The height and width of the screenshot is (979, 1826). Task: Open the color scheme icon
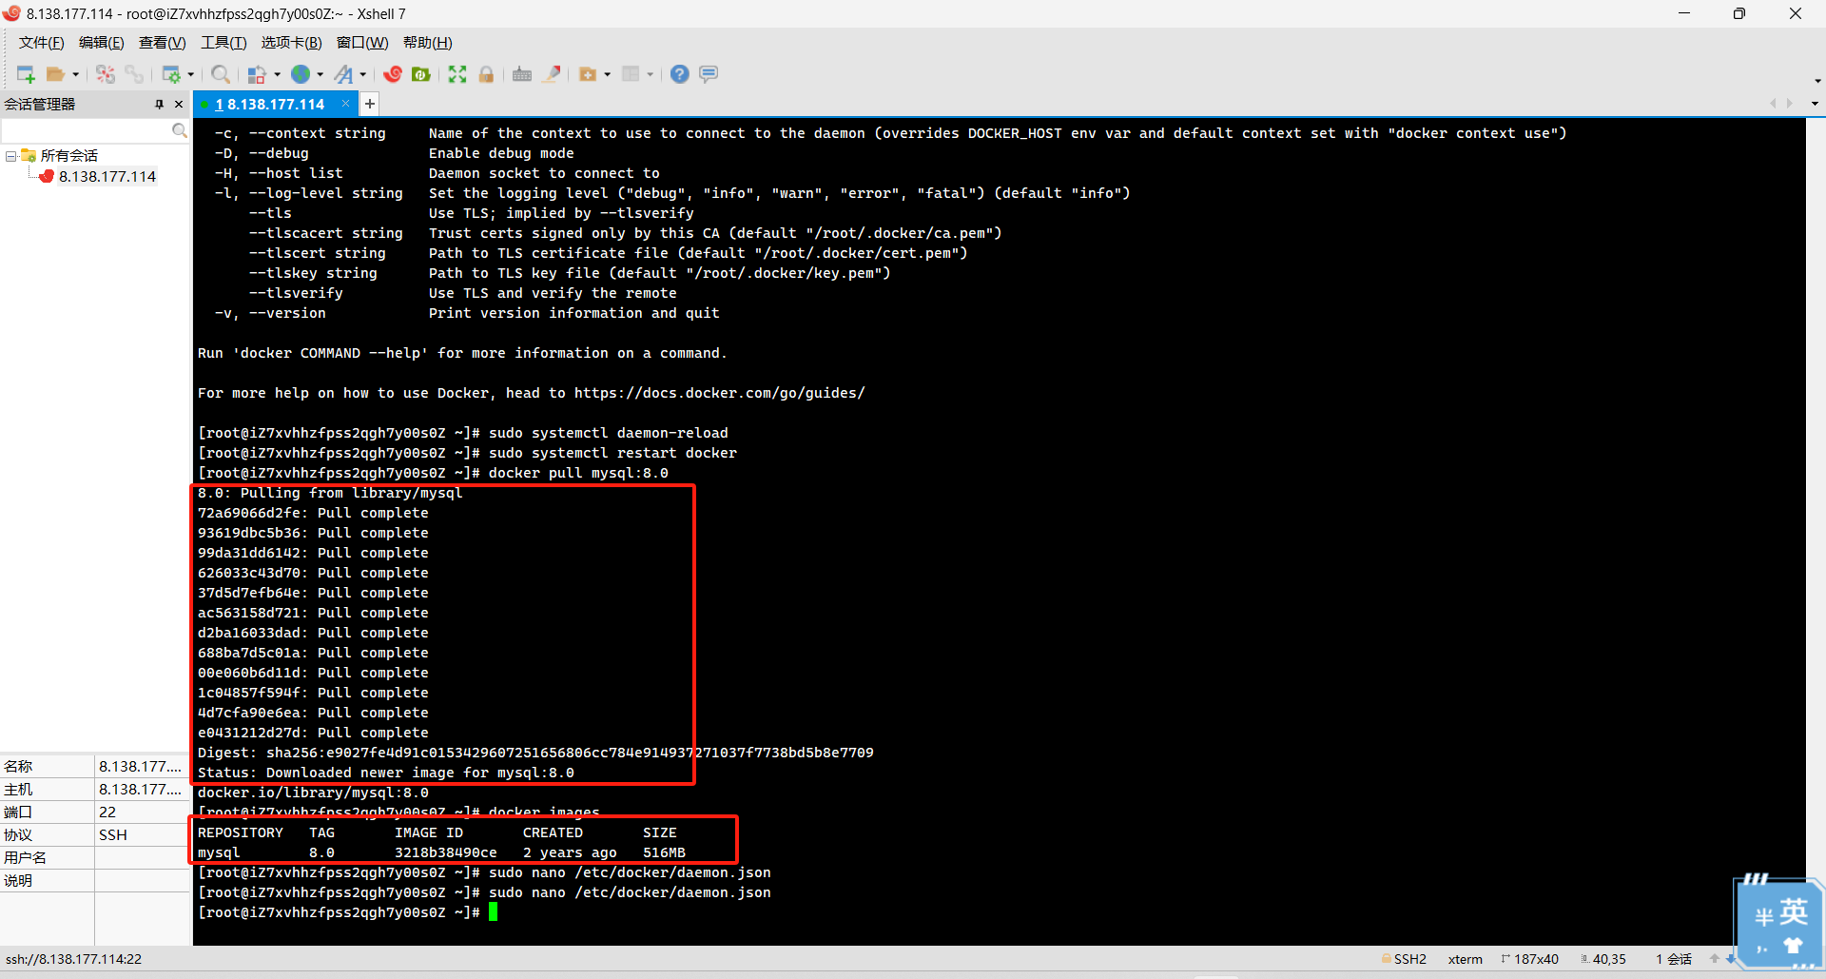coord(257,74)
